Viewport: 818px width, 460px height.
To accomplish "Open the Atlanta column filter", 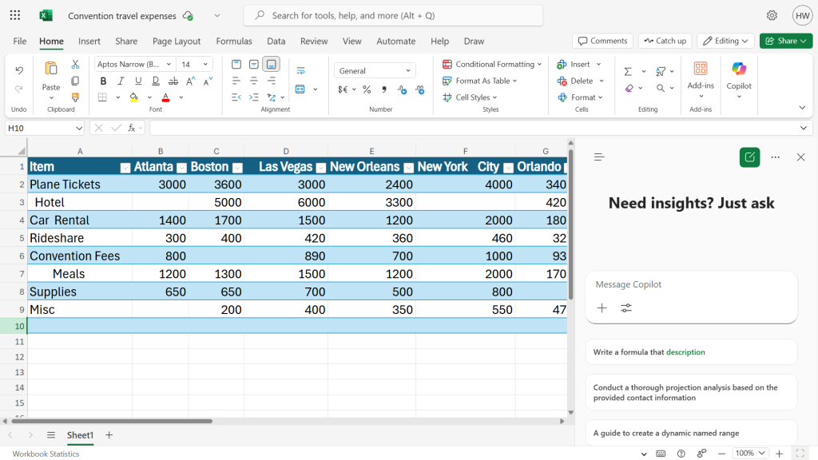I will [181, 166].
